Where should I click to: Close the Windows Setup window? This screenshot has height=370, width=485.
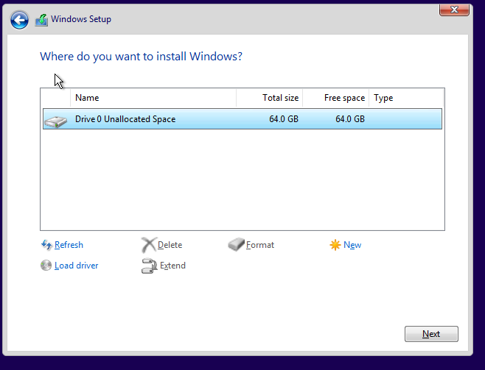point(454,10)
